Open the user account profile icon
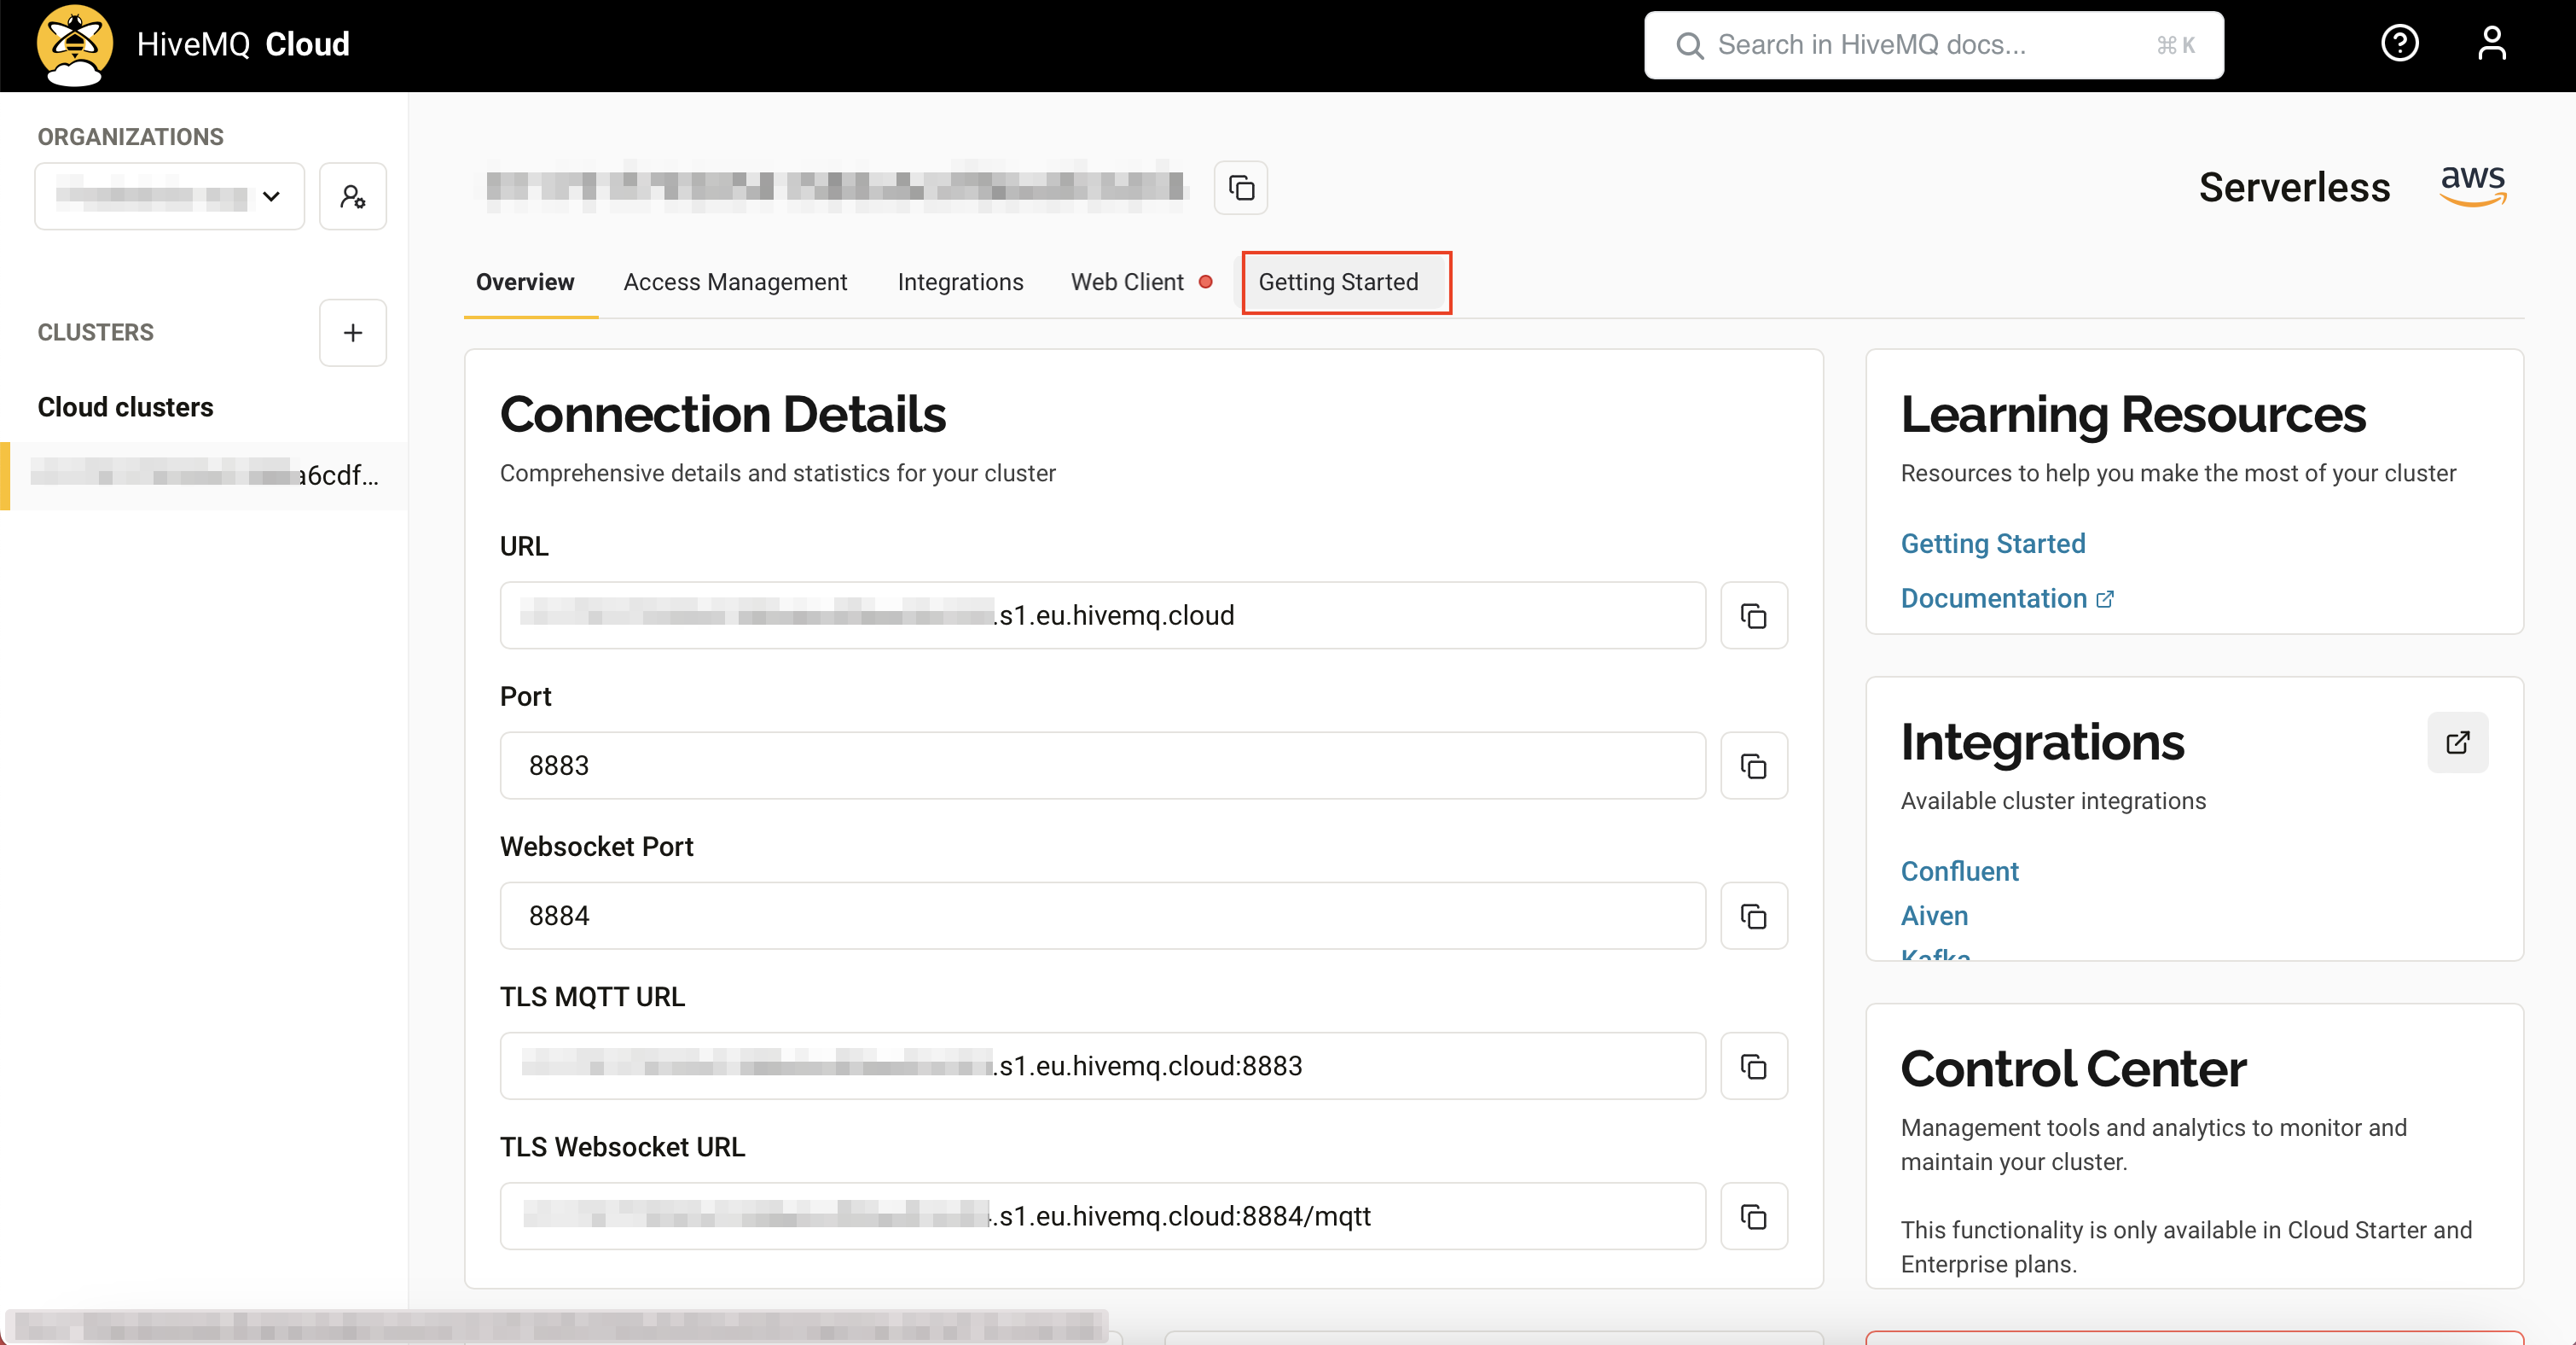 [x=2491, y=44]
